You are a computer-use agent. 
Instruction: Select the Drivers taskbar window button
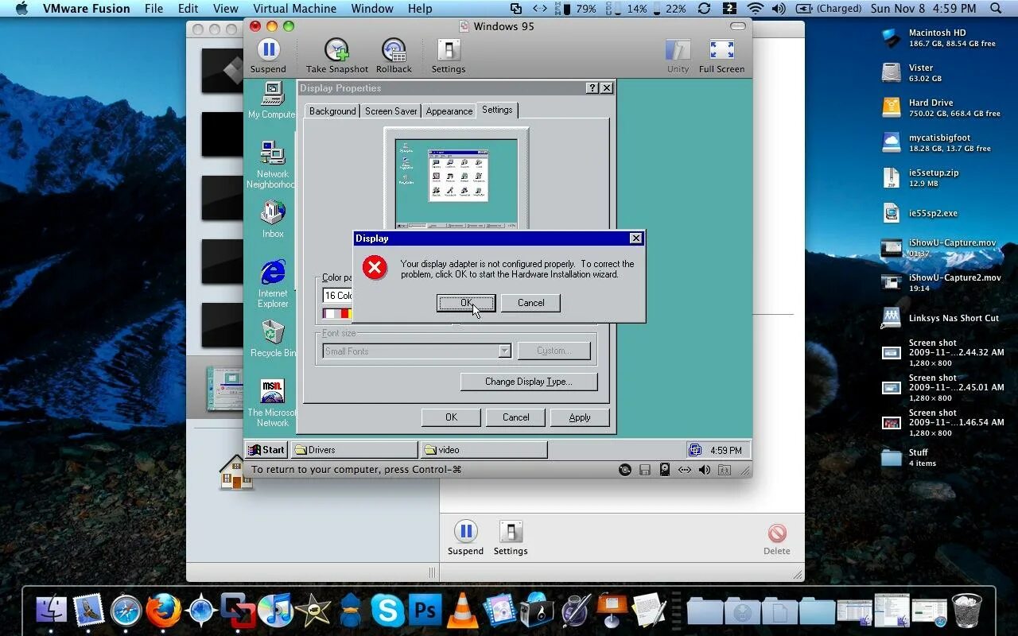(x=354, y=450)
